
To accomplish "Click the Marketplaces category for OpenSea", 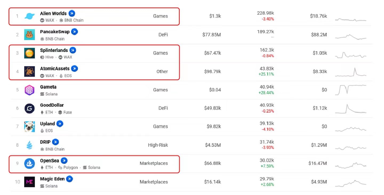I will (x=154, y=163).
